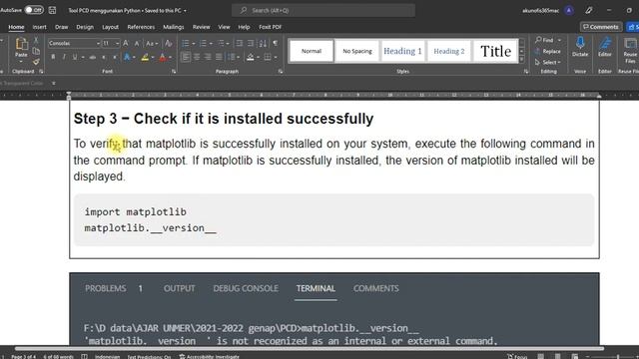Justify the paragraph text

[x=219, y=58]
